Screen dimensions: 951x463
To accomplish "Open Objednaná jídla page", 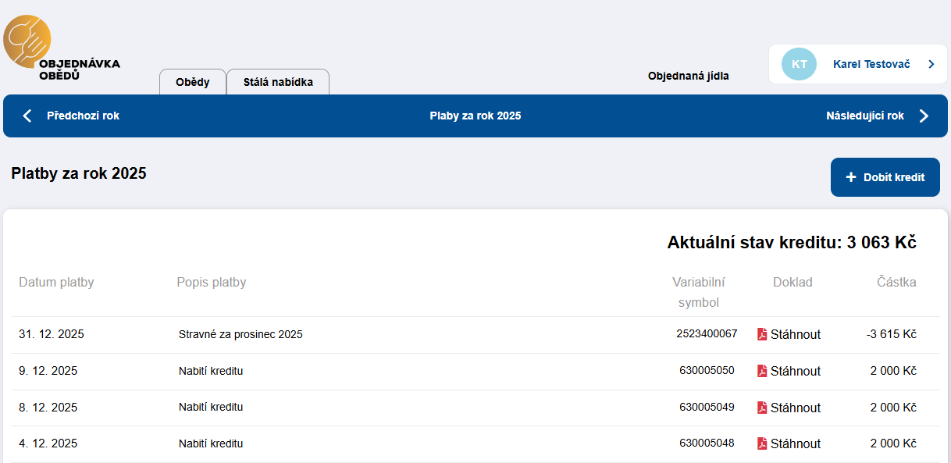I will [688, 76].
